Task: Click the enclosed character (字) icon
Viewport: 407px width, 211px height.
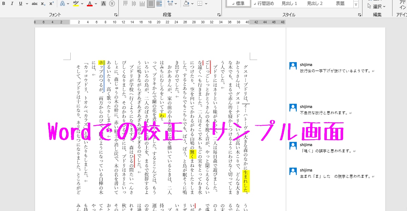Action: 112,4
